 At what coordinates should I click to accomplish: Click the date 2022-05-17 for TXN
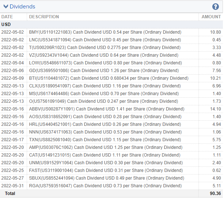[12, 140]
